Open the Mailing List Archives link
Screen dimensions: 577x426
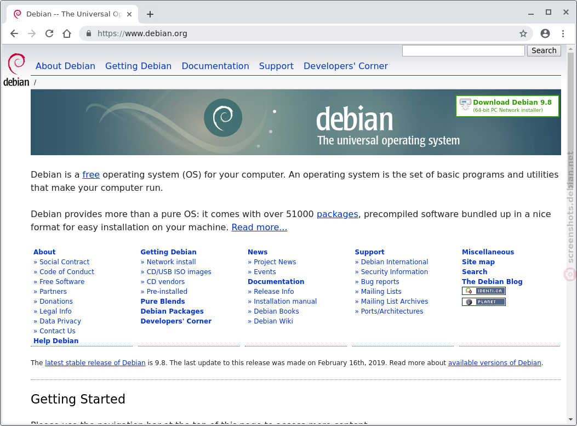click(395, 302)
